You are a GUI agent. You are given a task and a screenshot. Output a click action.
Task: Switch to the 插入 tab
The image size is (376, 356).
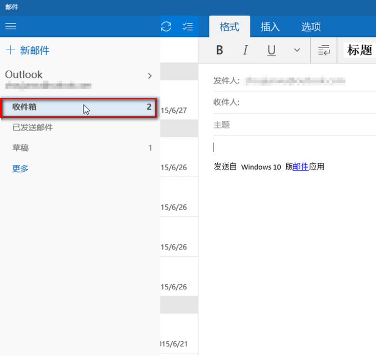point(270,27)
